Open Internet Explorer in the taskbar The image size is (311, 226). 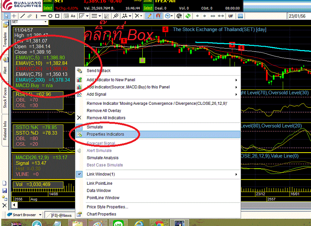tap(139, 223)
